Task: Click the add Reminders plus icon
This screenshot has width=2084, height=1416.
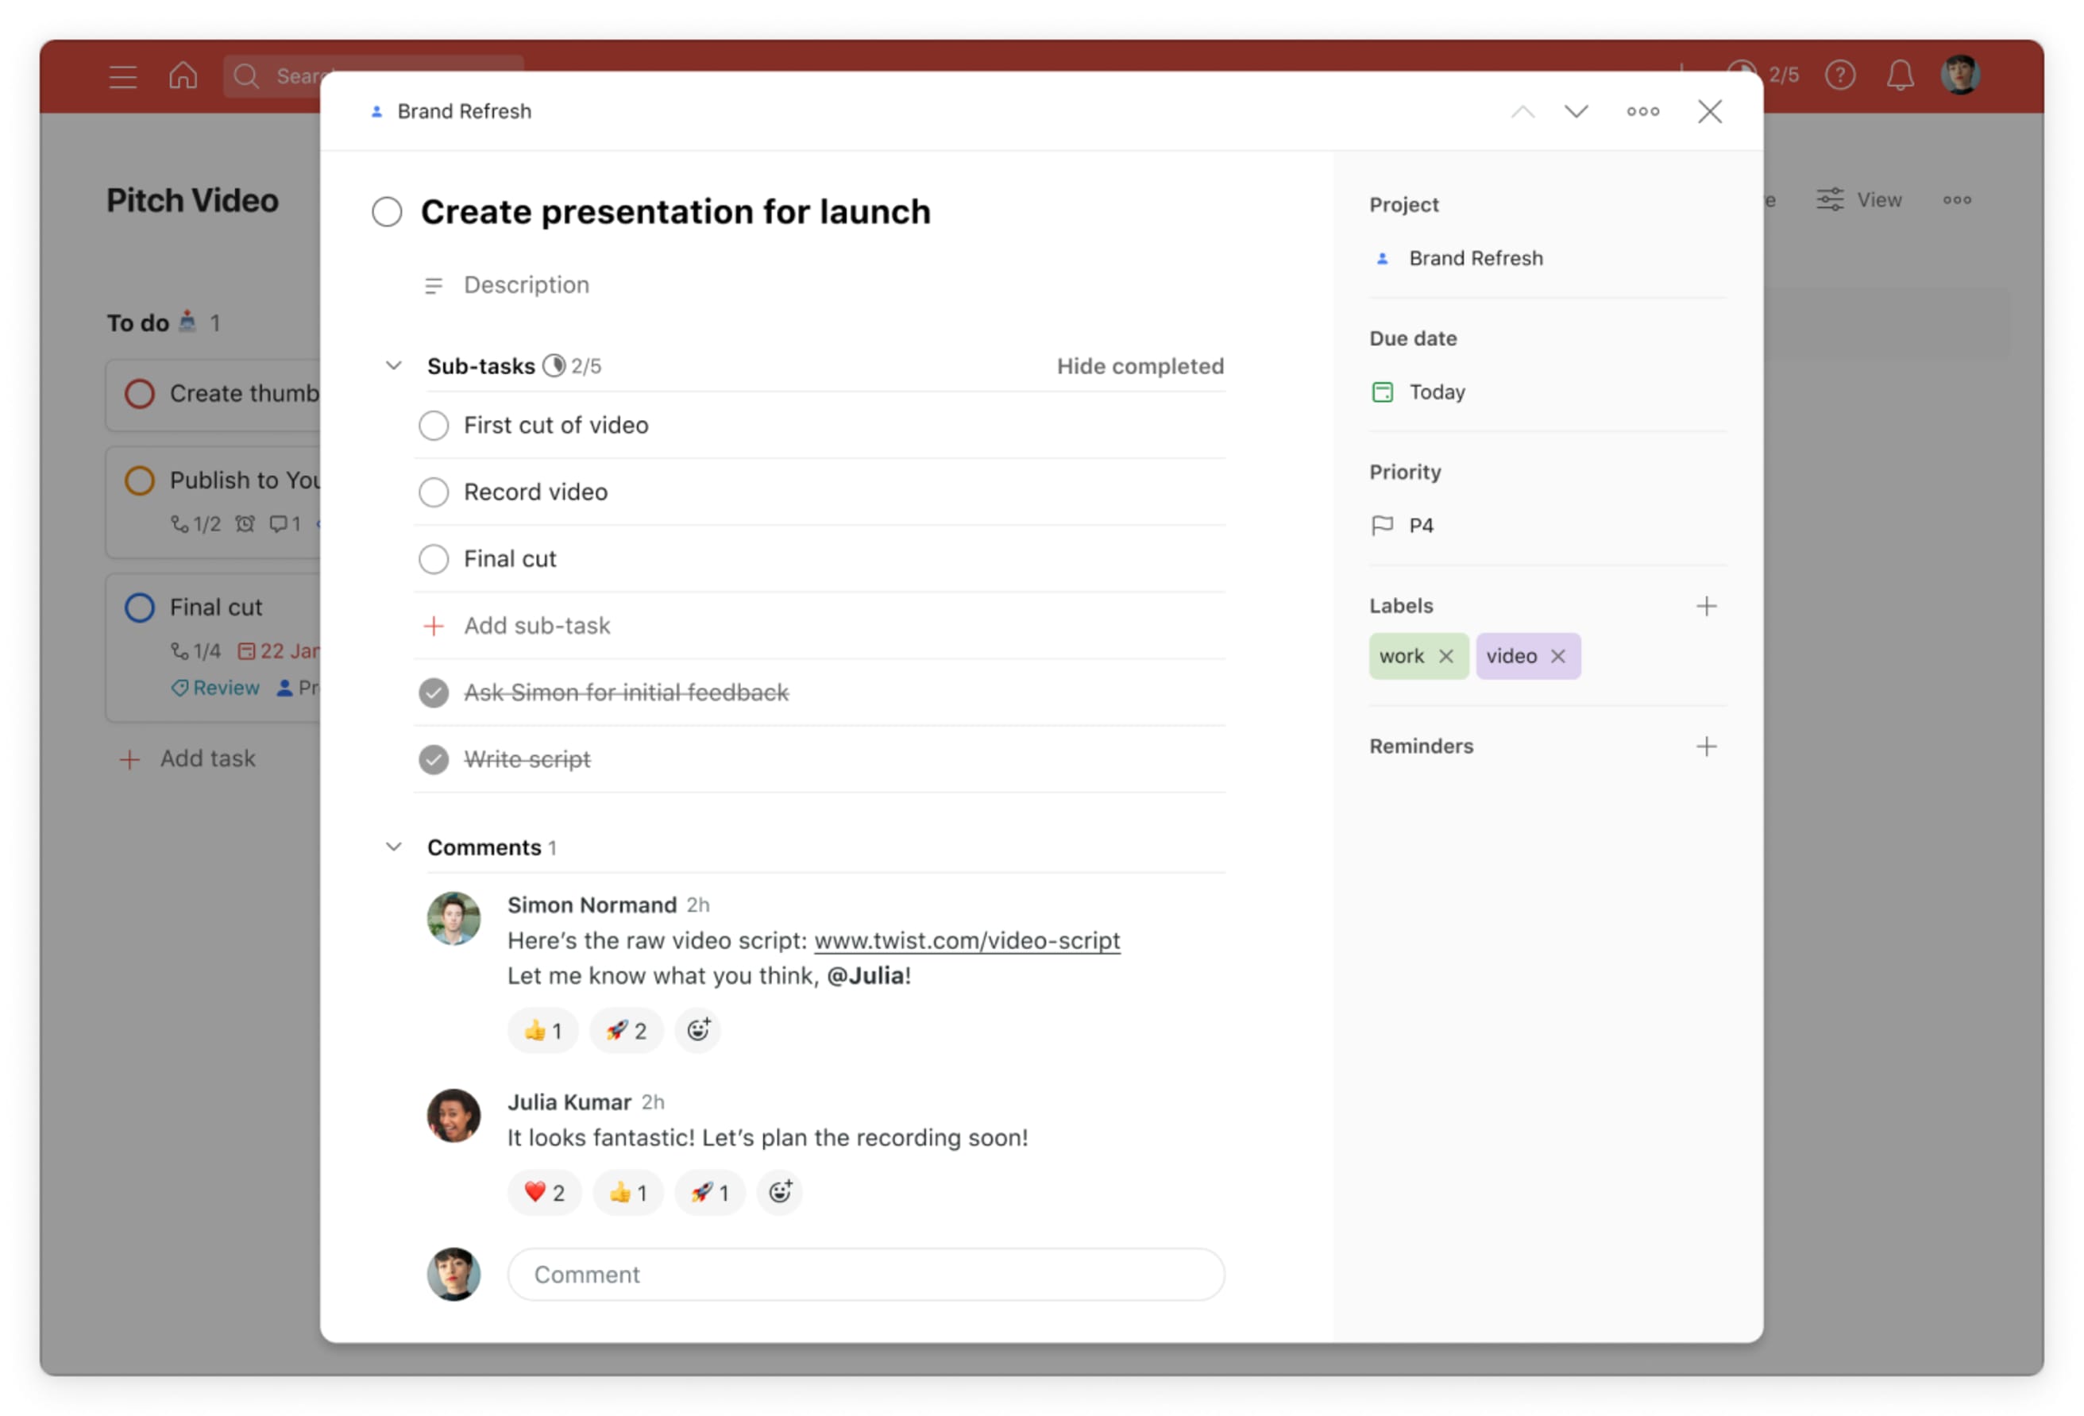Action: (1704, 746)
